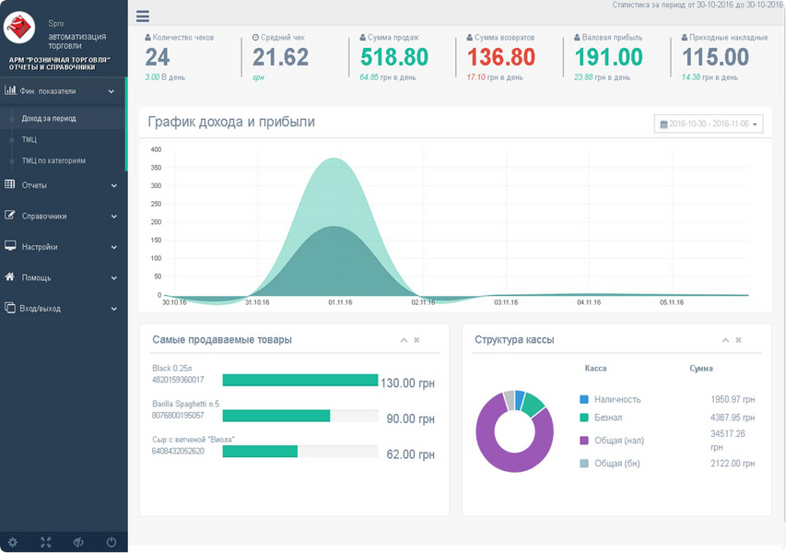Click the 518.80 Сумма продаж value
786x553 pixels.
pos(394,56)
